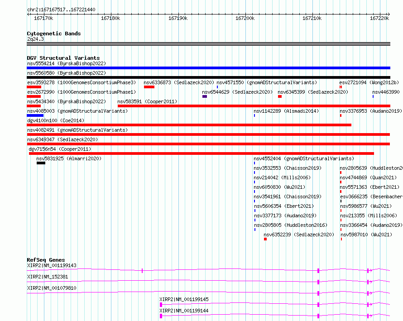
Task: Click nsv213355 (Mills2006) label
Action: pyautogui.click(x=369, y=216)
